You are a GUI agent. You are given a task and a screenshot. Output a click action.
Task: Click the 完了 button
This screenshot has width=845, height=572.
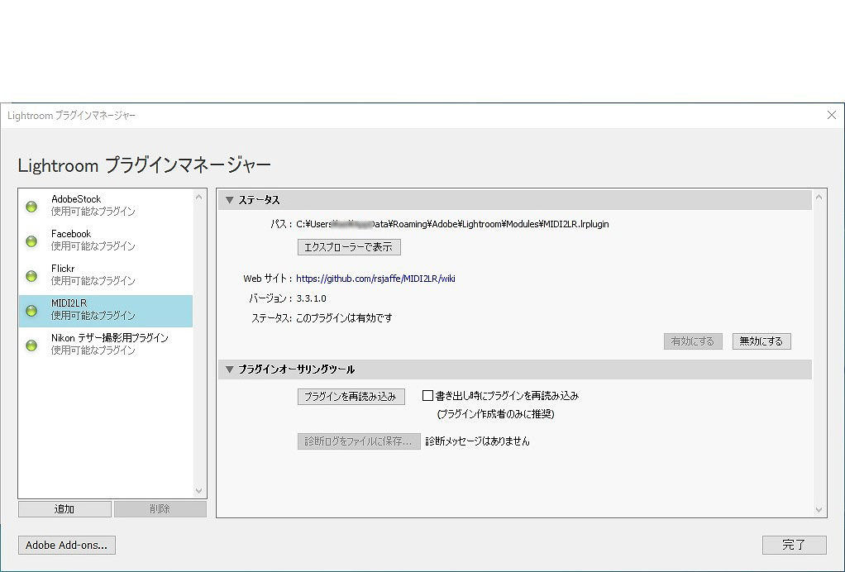[x=794, y=545]
